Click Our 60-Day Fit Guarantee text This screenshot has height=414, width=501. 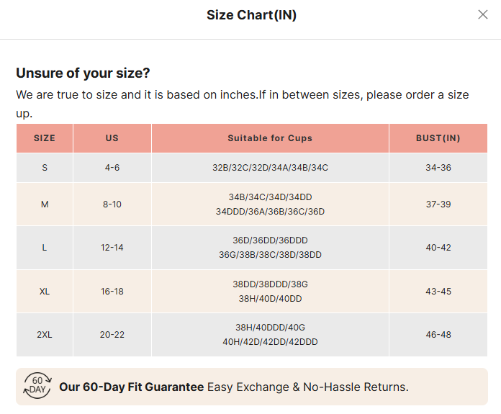point(131,387)
